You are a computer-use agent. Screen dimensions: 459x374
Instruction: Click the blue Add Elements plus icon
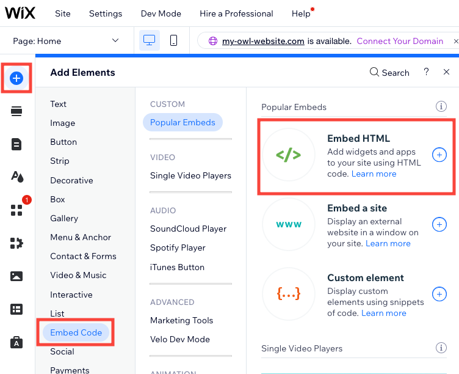click(16, 78)
